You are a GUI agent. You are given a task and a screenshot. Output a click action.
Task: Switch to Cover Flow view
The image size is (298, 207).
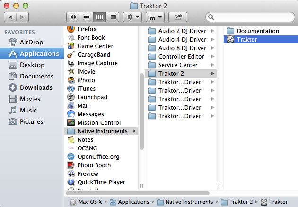tap(113, 17)
